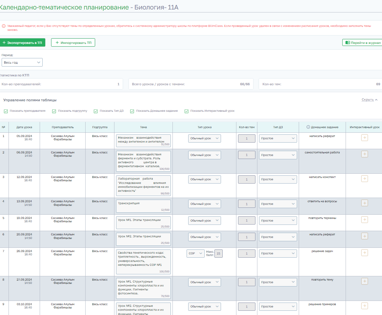Go to journal with Перейти в журнал
Viewport: 382px width, 315px height.
point(363,43)
